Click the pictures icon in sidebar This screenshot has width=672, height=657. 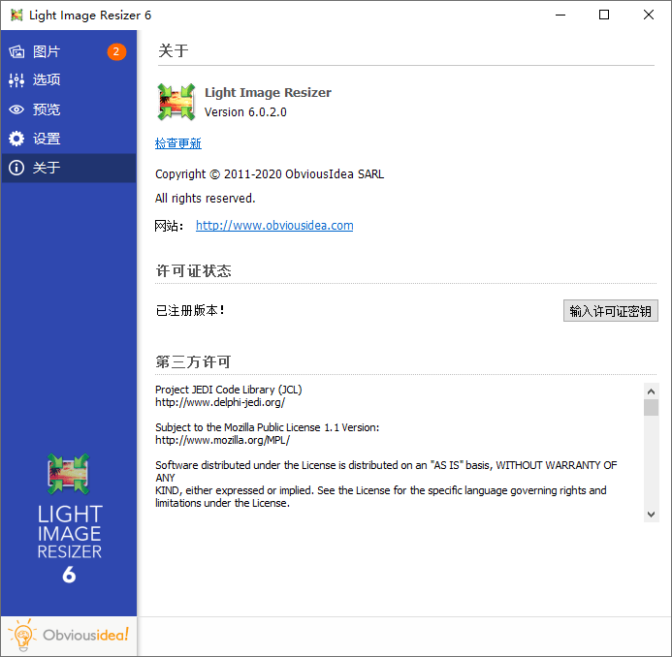point(16,51)
